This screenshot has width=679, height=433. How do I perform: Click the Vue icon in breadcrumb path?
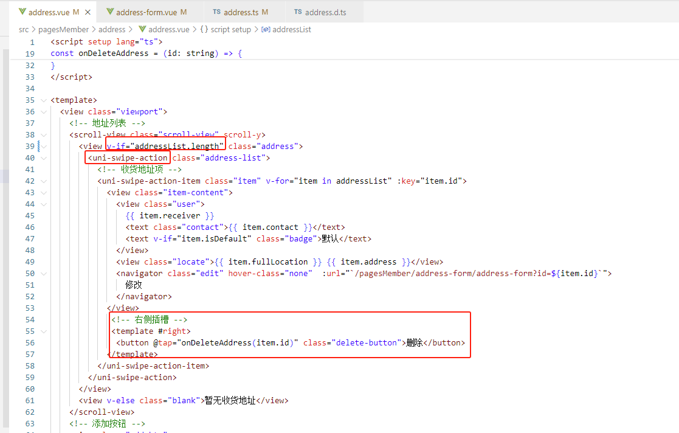click(x=142, y=29)
